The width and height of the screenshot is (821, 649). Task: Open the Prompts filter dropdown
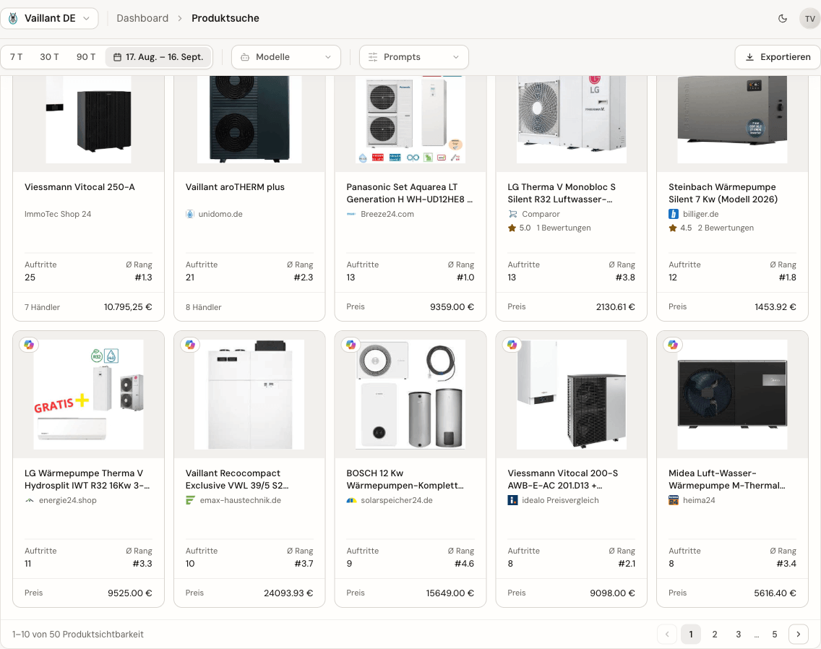pyautogui.click(x=413, y=57)
